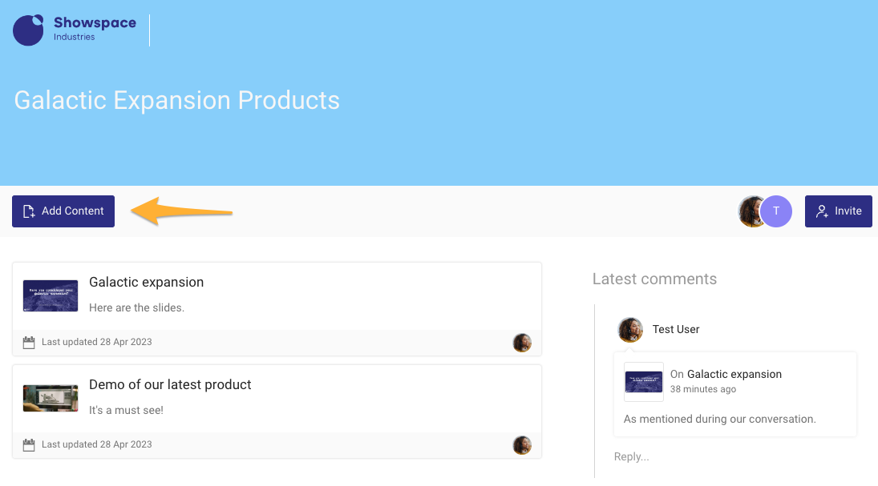Open the Demo of our latest product thumbnail

51,398
